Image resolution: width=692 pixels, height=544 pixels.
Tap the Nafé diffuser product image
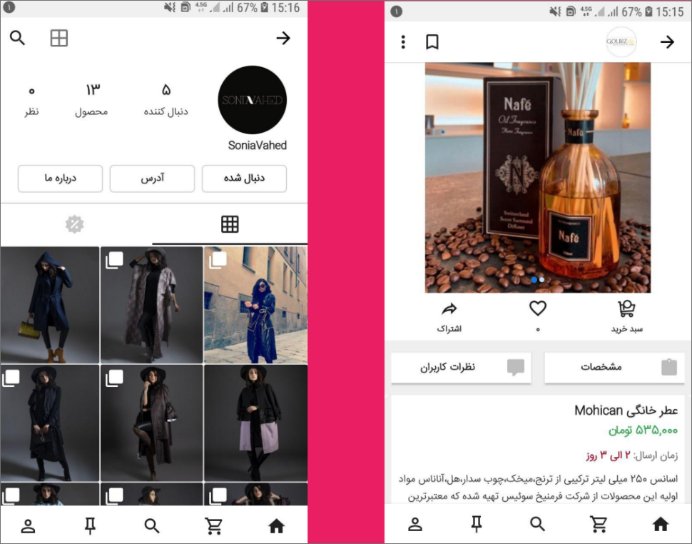[x=537, y=178]
